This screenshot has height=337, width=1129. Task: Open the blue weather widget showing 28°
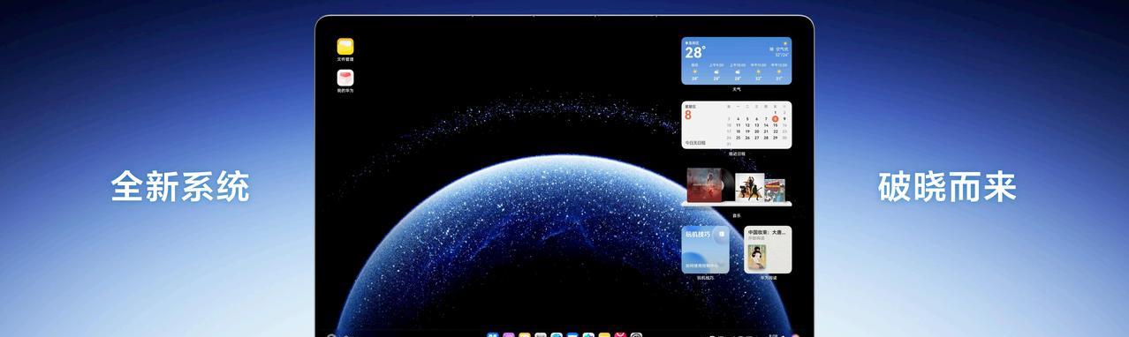pyautogui.click(x=736, y=61)
